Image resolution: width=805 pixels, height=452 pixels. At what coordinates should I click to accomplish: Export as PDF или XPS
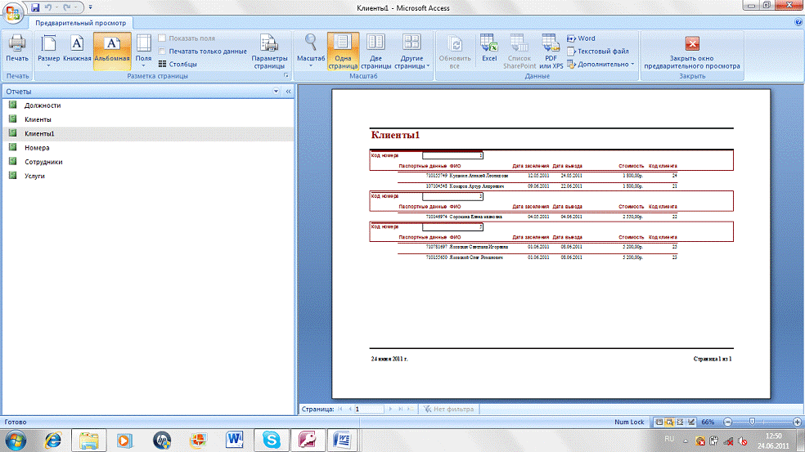tap(551, 51)
